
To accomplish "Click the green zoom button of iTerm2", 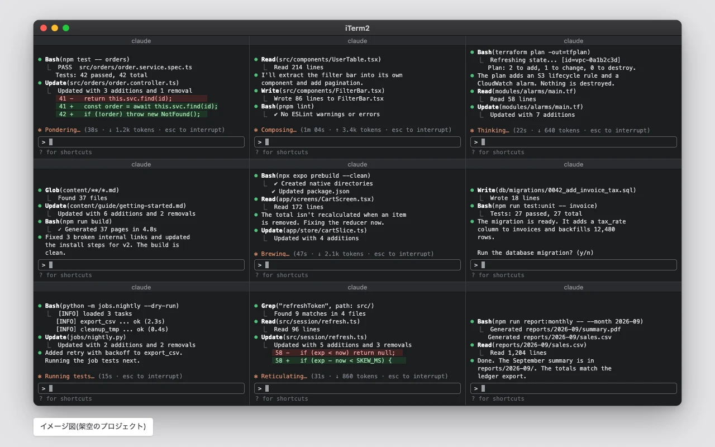I will 66,28.
